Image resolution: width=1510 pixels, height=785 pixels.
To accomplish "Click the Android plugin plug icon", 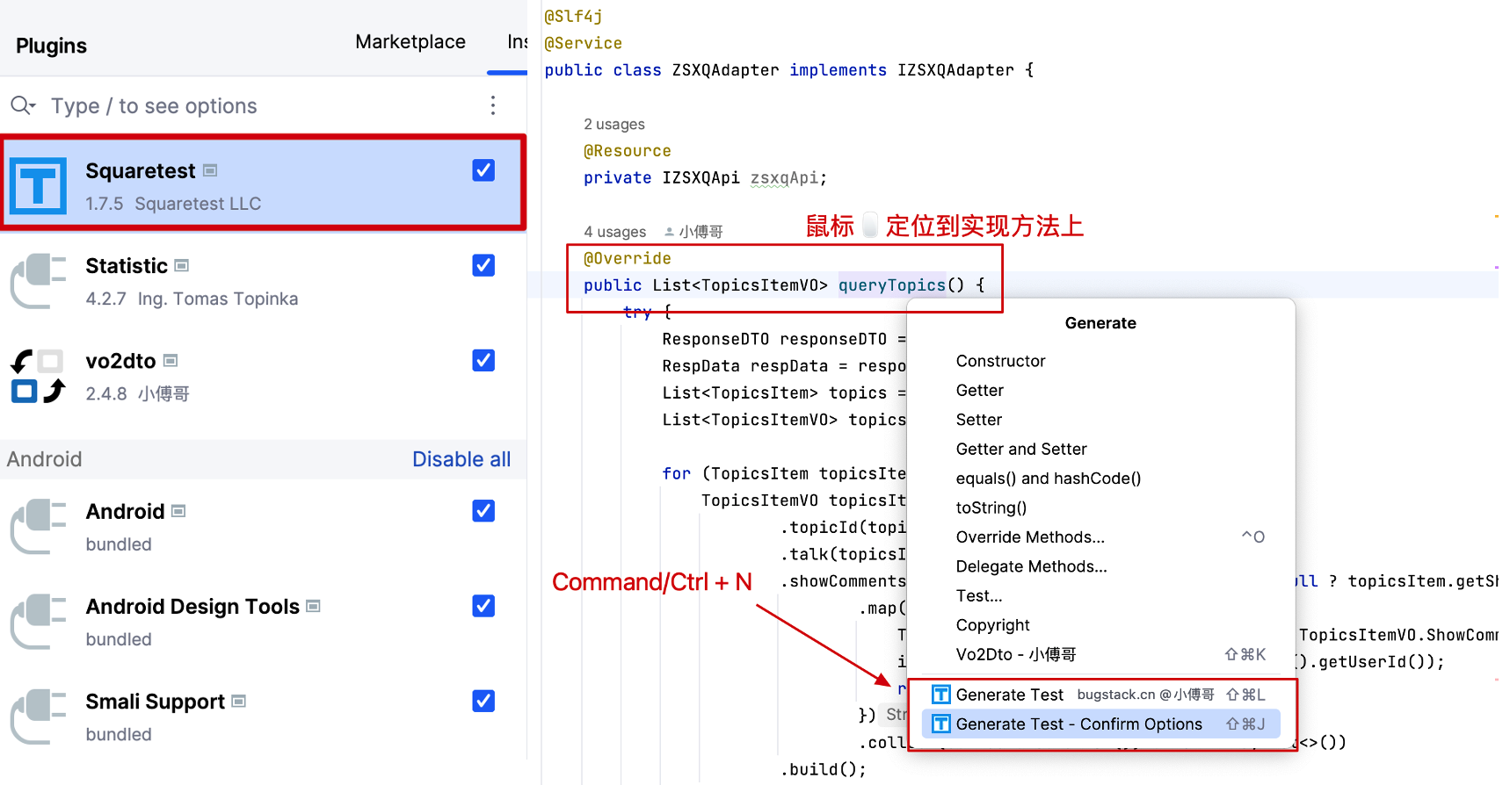I will (38, 527).
